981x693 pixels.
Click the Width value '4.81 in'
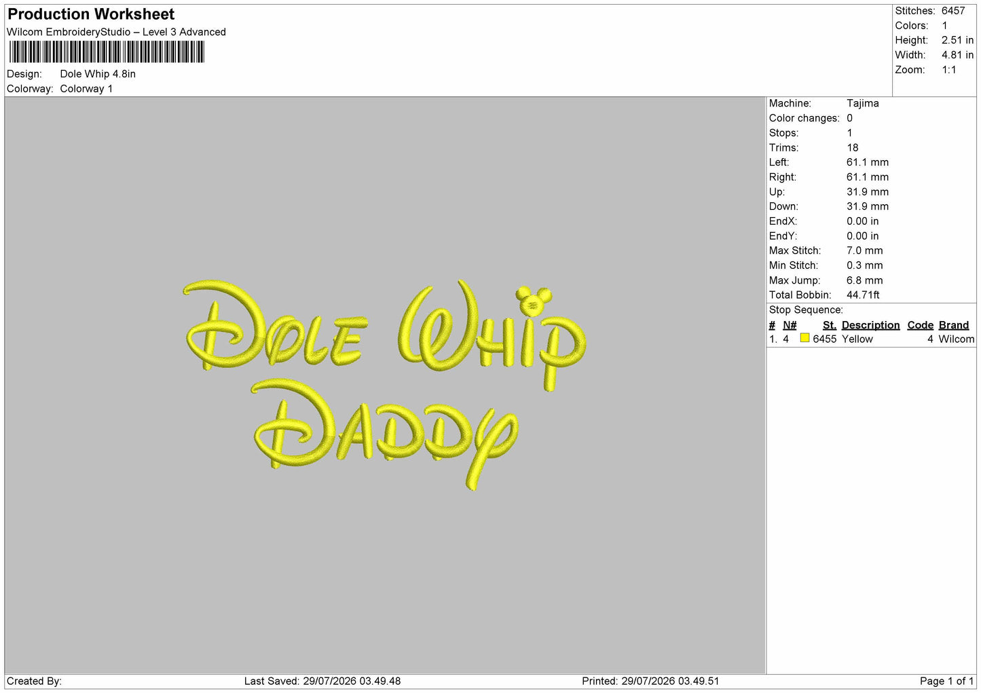(957, 55)
